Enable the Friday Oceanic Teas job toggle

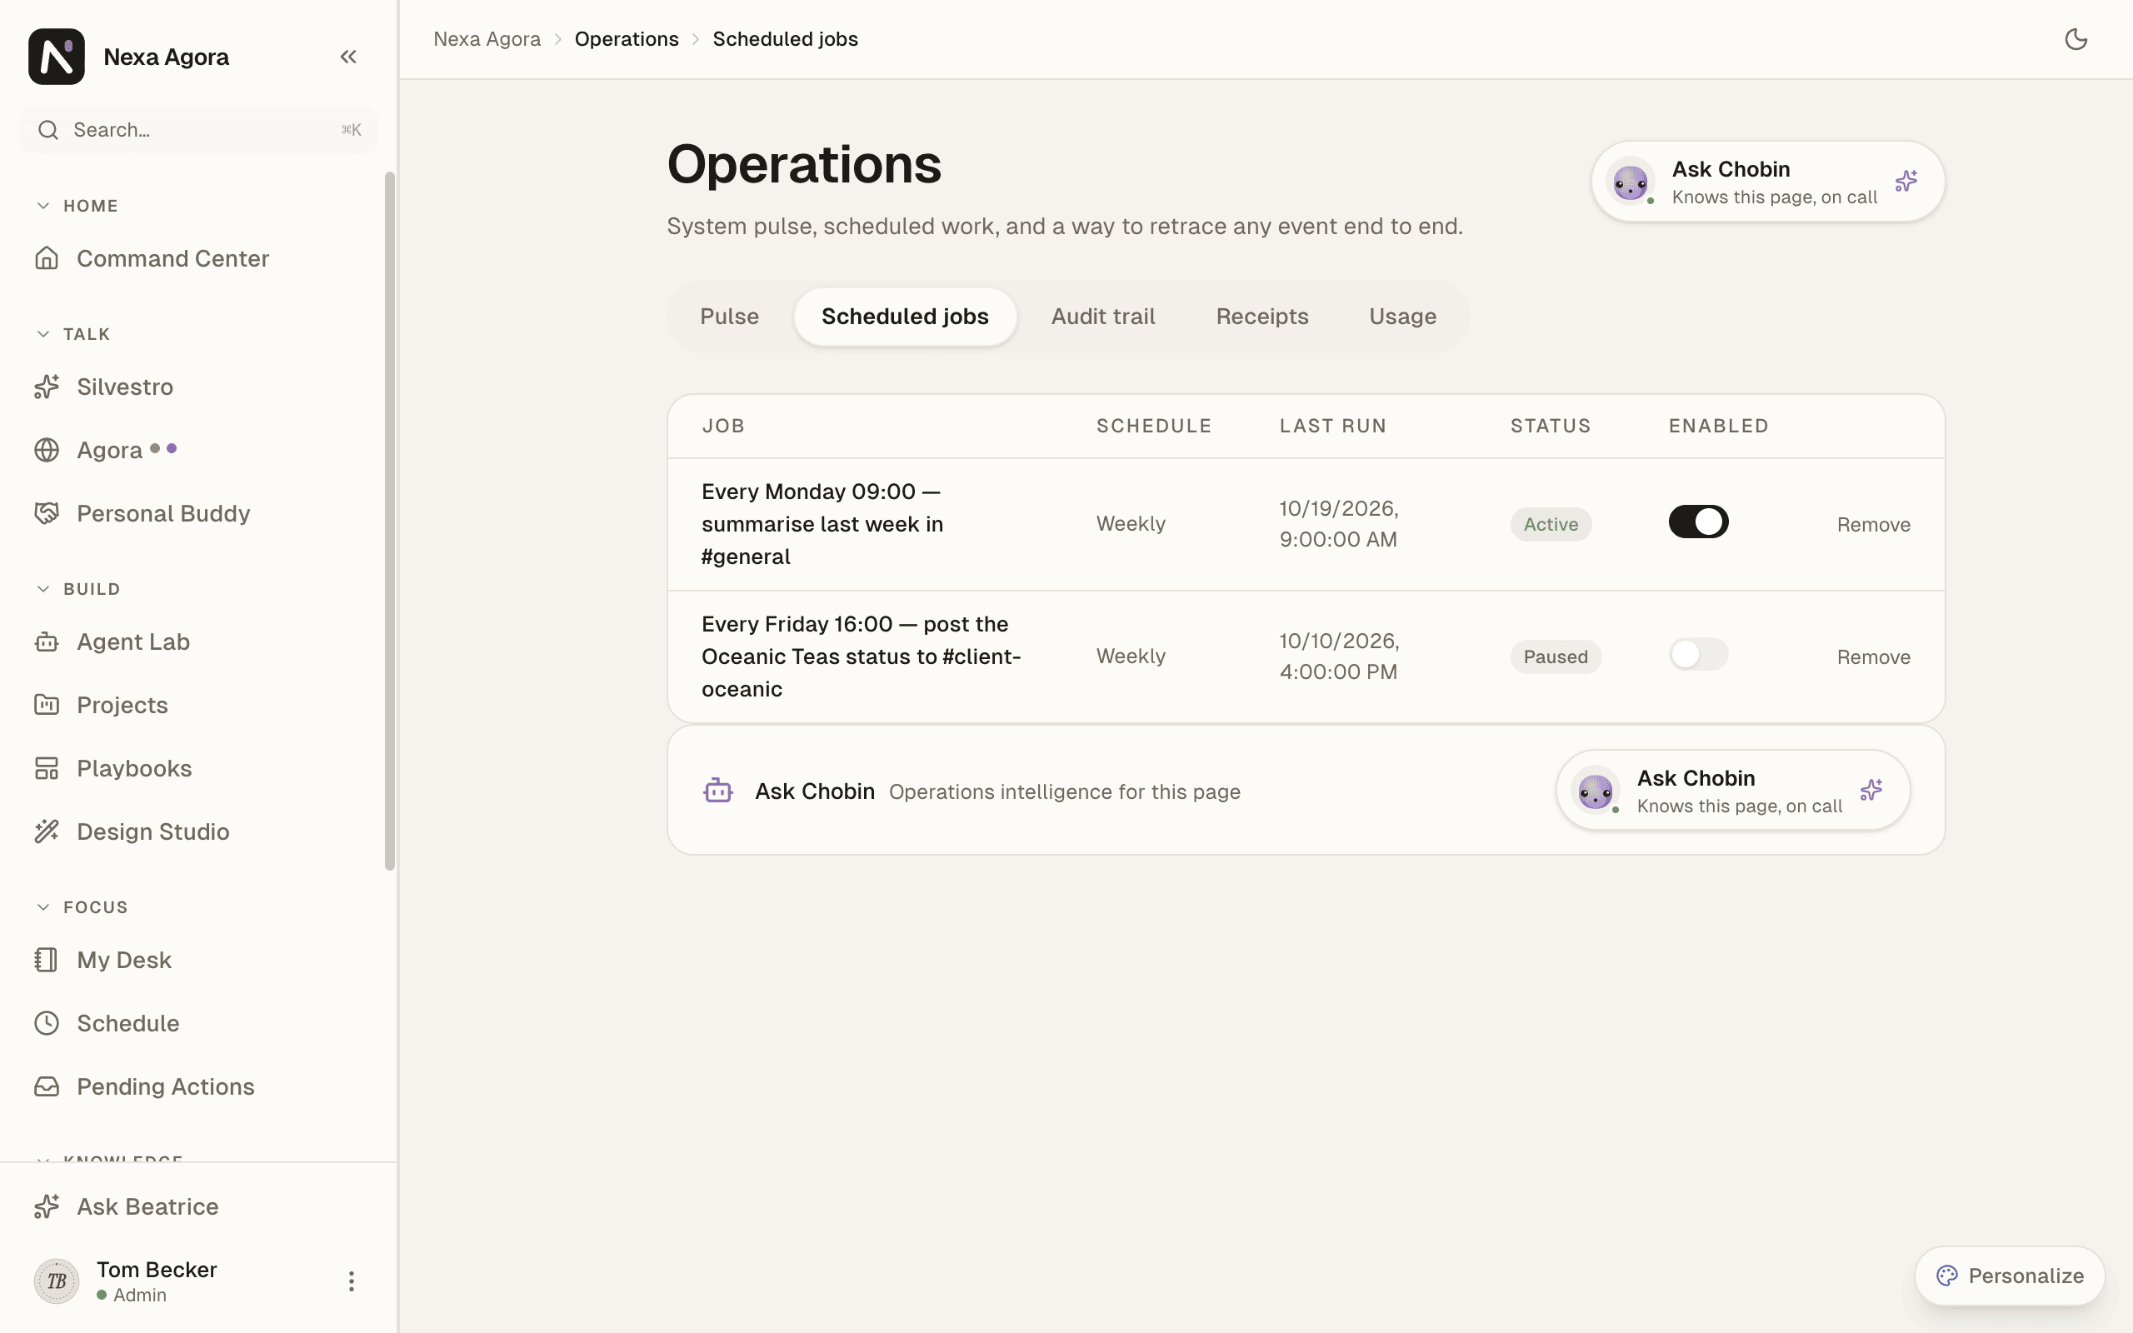pyautogui.click(x=1698, y=654)
